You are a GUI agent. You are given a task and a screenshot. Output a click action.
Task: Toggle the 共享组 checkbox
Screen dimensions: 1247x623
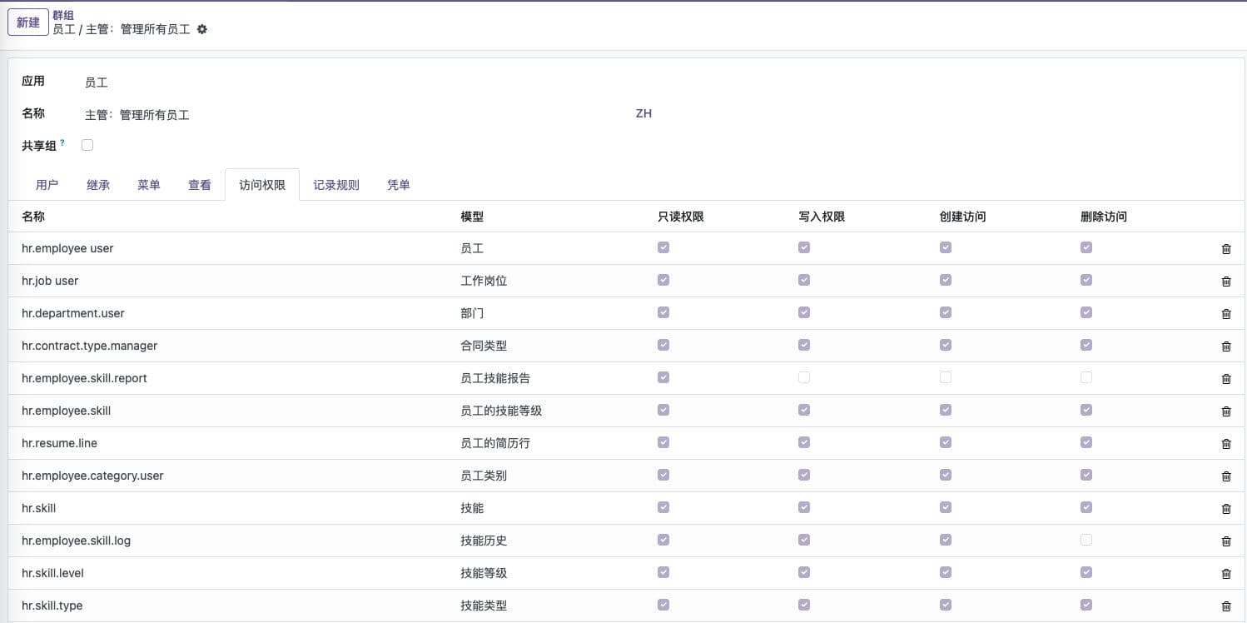coord(87,145)
